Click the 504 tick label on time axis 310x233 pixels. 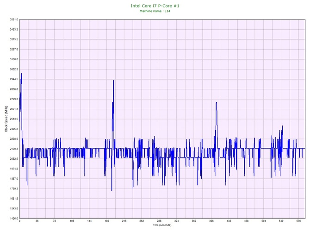[264, 221]
